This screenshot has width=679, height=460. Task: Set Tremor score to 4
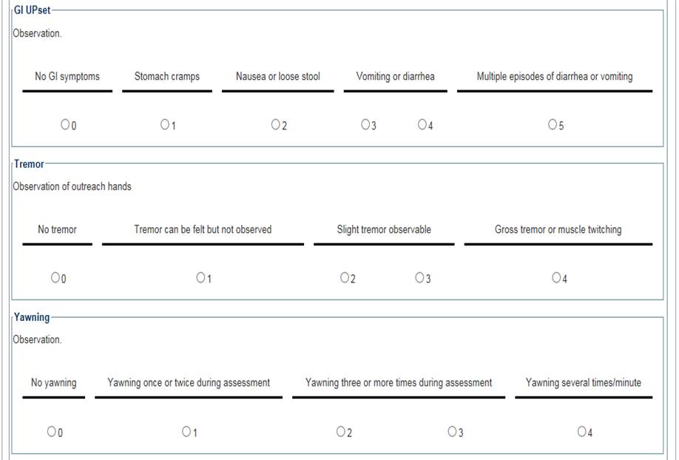point(556,278)
